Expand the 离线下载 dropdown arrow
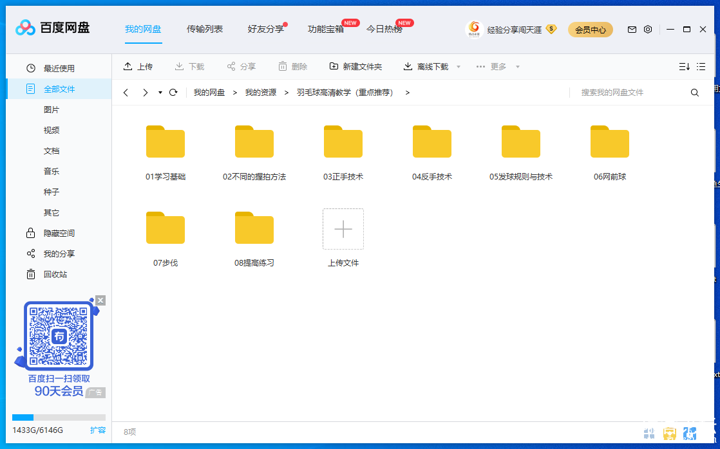The width and height of the screenshot is (720, 449). [459, 67]
